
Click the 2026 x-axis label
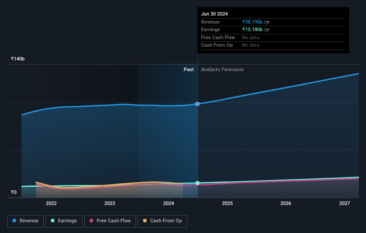coord(285,203)
